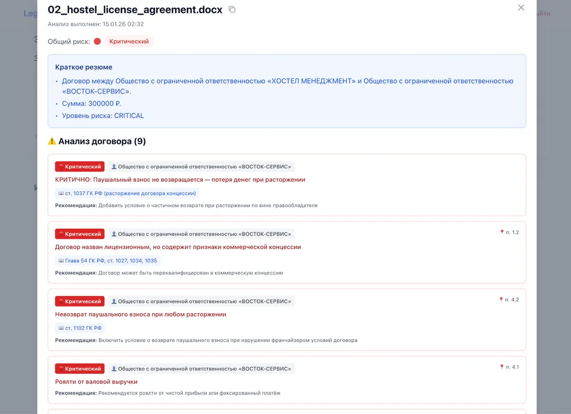Select the pin icon for clause п. 4.2

click(x=501, y=300)
